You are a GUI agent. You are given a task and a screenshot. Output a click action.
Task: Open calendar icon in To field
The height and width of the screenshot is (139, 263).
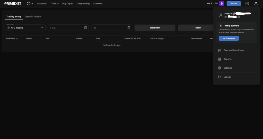click(x=129, y=27)
